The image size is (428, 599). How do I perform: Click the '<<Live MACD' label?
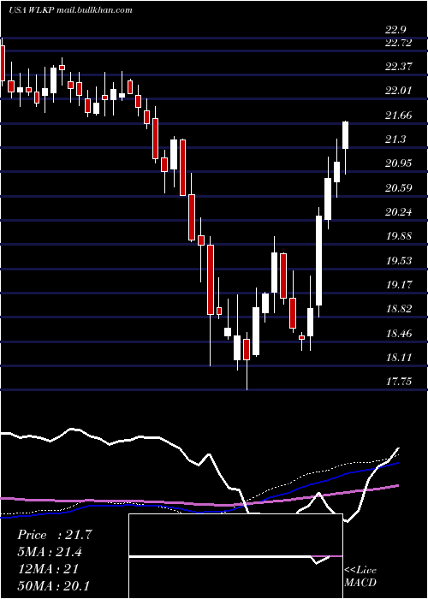[x=360, y=576]
